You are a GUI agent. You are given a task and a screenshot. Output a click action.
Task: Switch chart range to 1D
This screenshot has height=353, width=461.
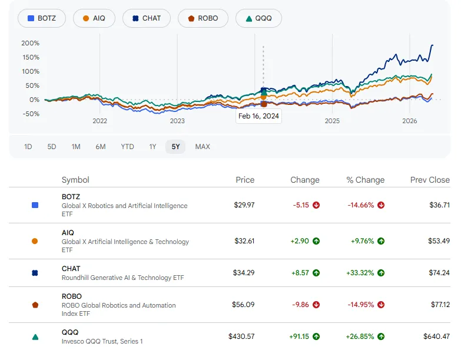tap(28, 147)
